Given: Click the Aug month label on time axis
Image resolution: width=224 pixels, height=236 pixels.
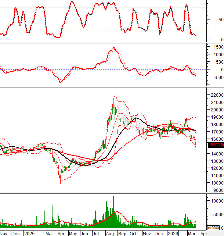Looking at the screenshot, I should [109, 233].
